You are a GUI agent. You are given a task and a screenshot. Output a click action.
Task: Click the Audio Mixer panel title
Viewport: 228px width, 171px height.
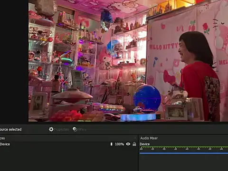pos(149,138)
